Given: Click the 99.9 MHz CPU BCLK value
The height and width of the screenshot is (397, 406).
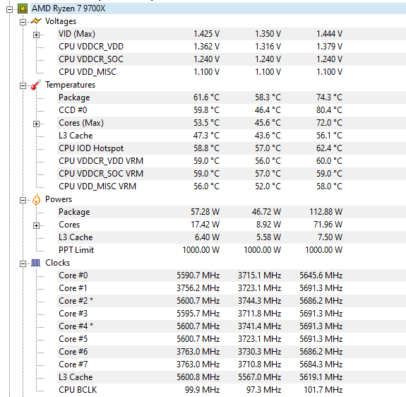Looking at the screenshot, I should (202, 389).
